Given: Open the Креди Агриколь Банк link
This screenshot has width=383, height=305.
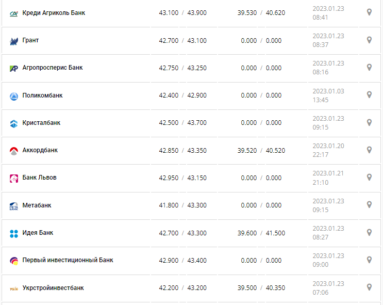Looking at the screenshot, I should click(x=54, y=13).
